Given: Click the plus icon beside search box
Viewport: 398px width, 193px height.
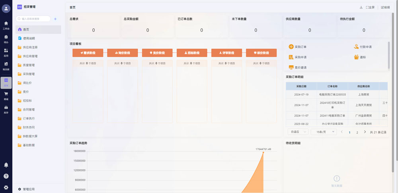Looking at the screenshot, I should tap(55, 19).
